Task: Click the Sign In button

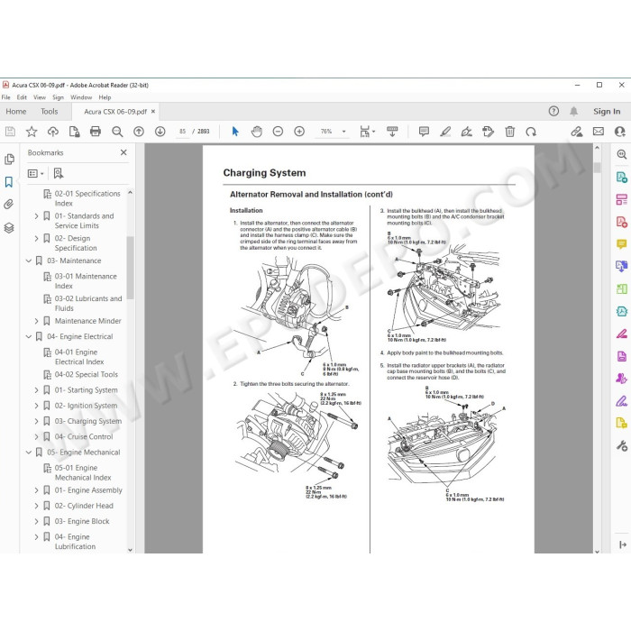Action: [x=607, y=112]
